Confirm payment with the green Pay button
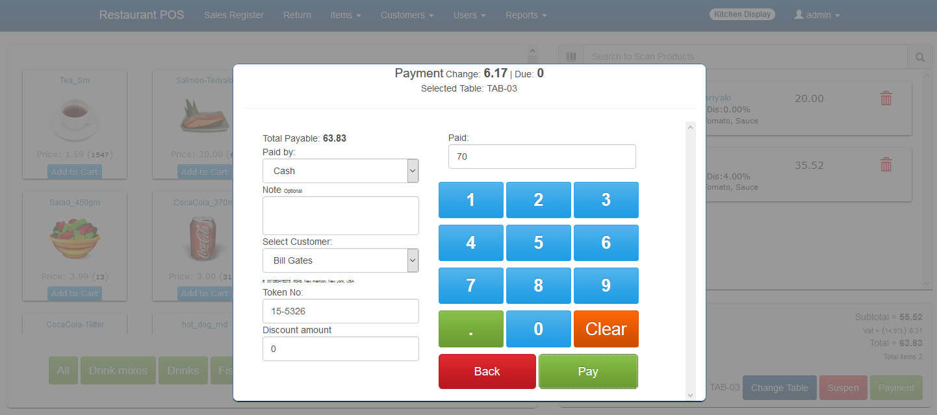The width and height of the screenshot is (937, 415). [x=588, y=371]
